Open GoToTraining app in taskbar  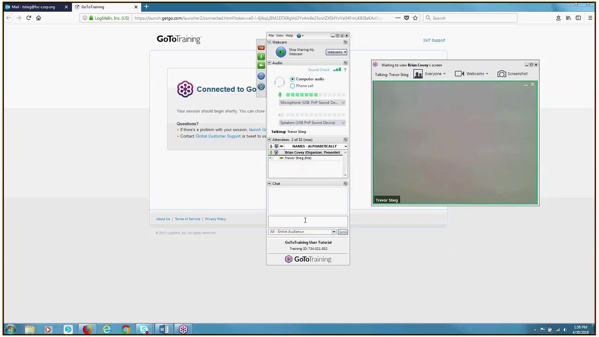183,330
